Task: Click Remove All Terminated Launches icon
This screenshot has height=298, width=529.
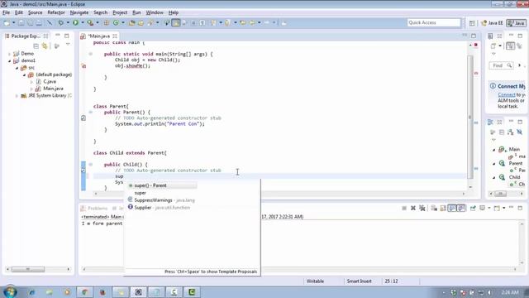Action: point(422,208)
